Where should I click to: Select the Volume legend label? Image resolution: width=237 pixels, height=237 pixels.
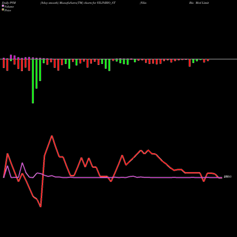(x=9, y=7)
